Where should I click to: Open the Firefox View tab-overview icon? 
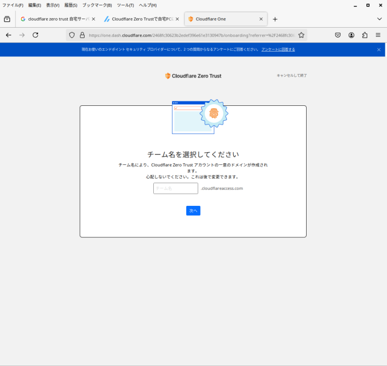click(x=7, y=19)
